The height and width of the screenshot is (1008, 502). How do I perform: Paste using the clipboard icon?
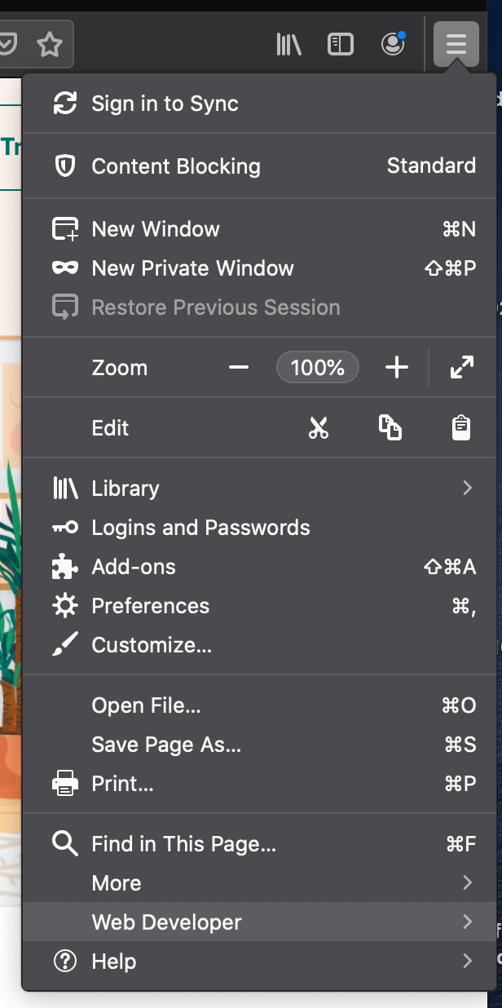coord(461,428)
